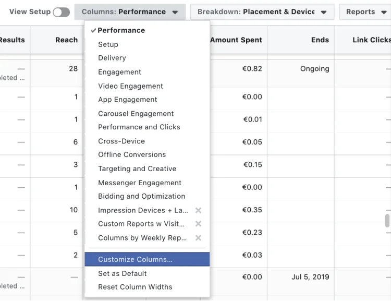The height and width of the screenshot is (301, 391).
Task: Select the Delivery column preset
Action: click(112, 58)
